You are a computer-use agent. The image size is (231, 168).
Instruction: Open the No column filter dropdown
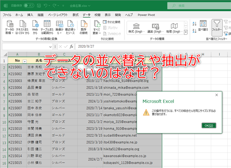(25, 62)
